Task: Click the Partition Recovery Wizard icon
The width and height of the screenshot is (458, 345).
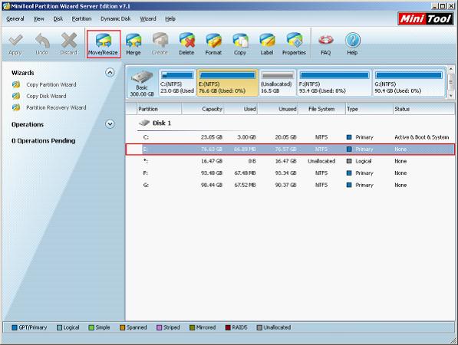Action: (x=16, y=107)
